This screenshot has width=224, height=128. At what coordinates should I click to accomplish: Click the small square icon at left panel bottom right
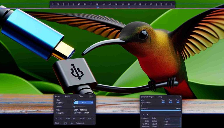tap(93, 123)
